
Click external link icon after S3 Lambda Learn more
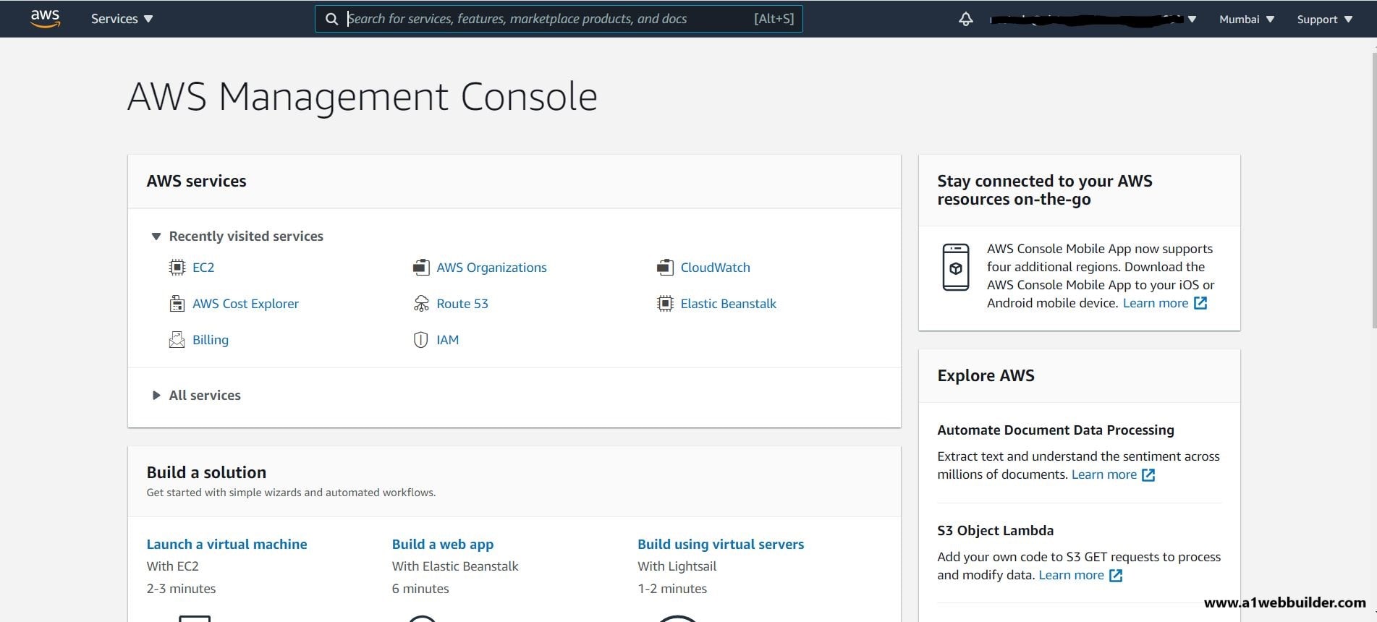(x=1116, y=576)
